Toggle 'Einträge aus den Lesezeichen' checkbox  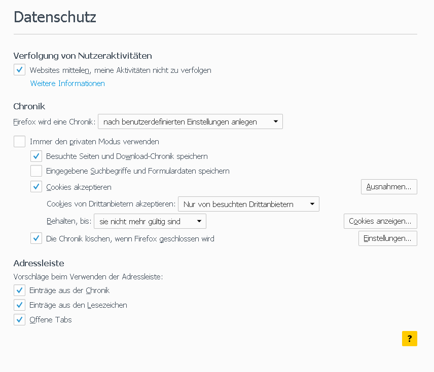(20, 305)
